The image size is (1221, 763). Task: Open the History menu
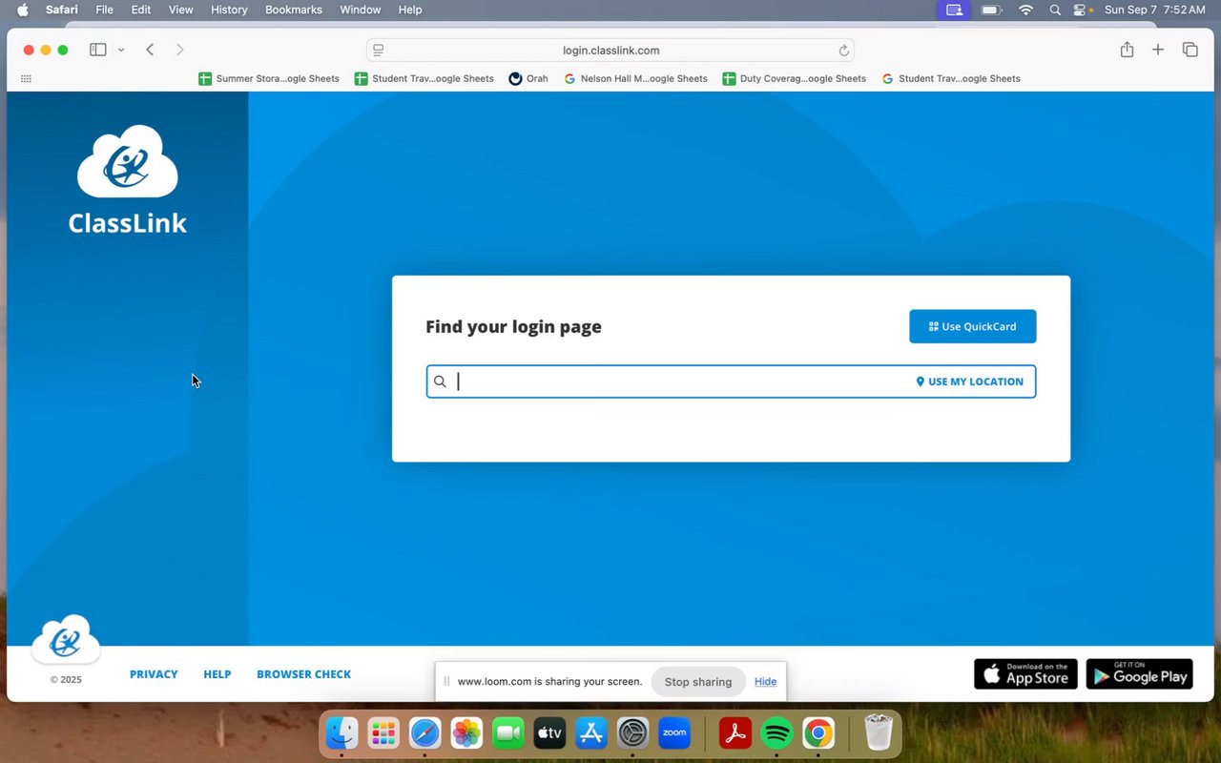coord(229,10)
